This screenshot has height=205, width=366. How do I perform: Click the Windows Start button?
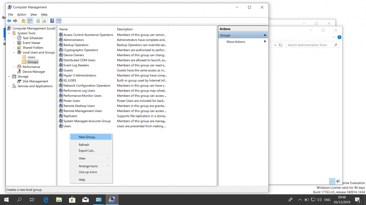pyautogui.click(x=6, y=200)
